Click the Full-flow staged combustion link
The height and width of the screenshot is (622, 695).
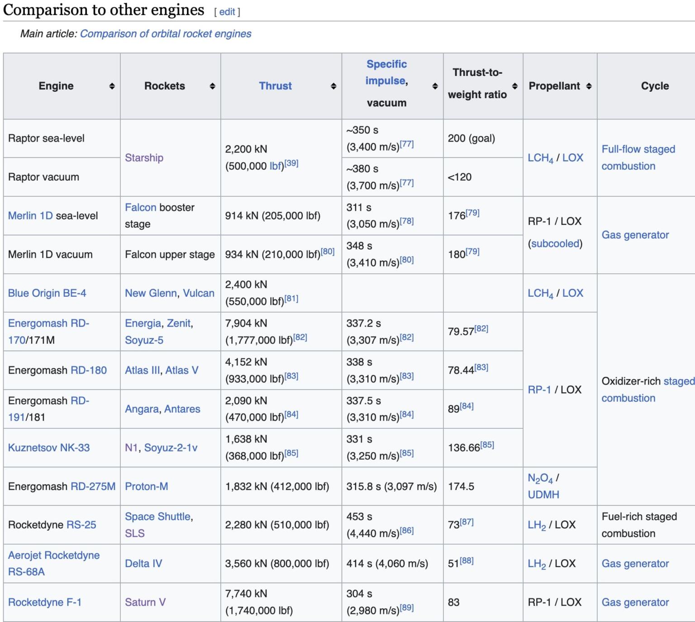coord(638,157)
